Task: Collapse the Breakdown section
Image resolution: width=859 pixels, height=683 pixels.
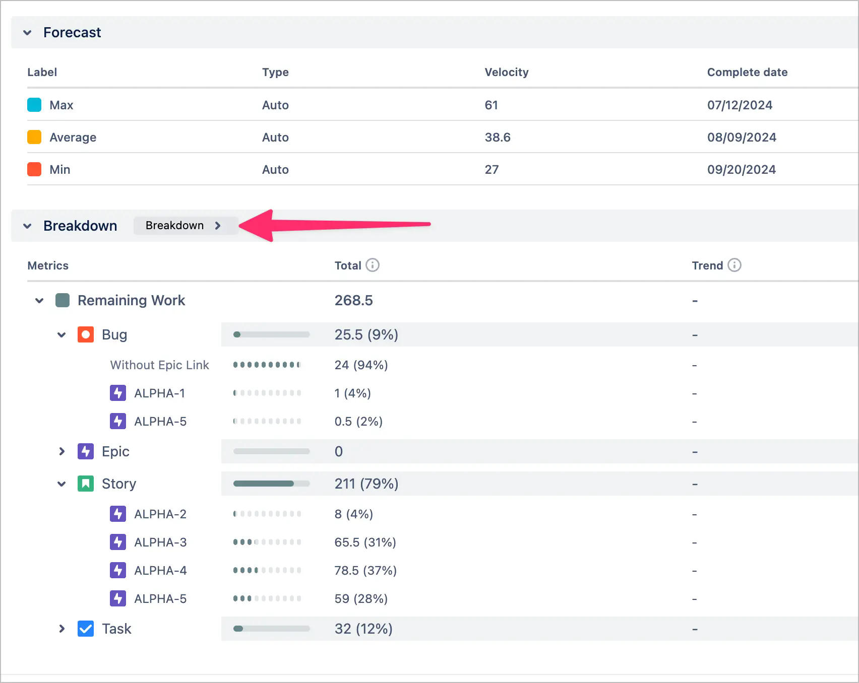Action: [x=28, y=226]
